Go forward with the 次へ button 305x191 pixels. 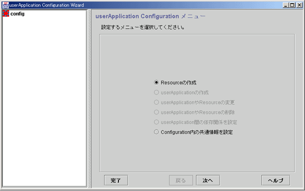(x=208, y=180)
